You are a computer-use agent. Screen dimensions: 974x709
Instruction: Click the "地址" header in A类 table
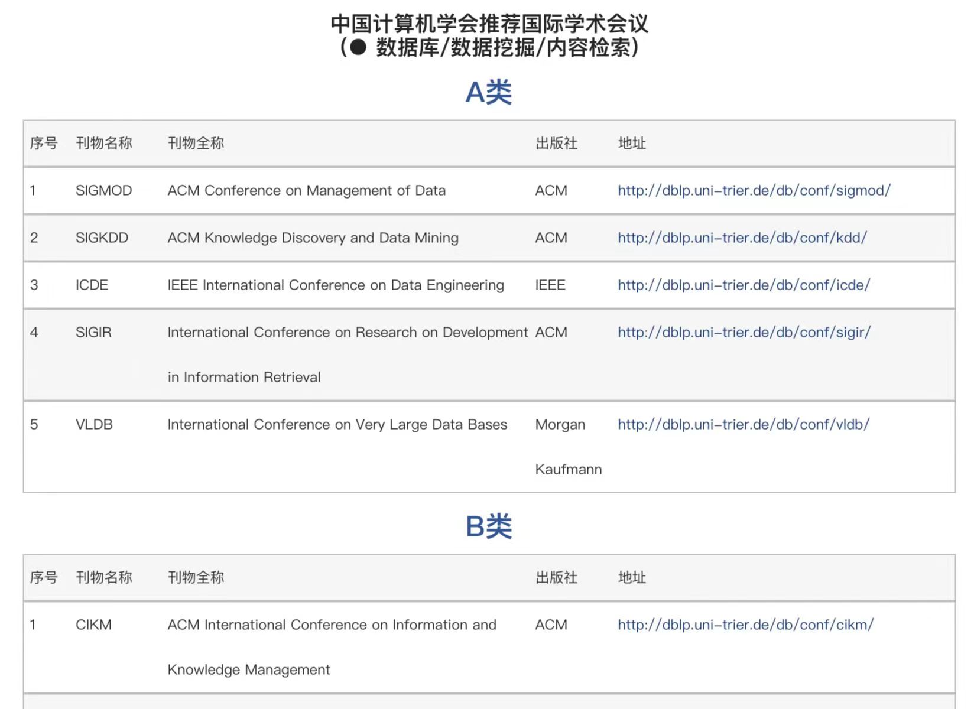(x=632, y=143)
